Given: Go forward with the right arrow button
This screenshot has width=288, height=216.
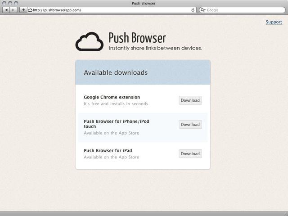Looking at the screenshot, I should 13,10.
